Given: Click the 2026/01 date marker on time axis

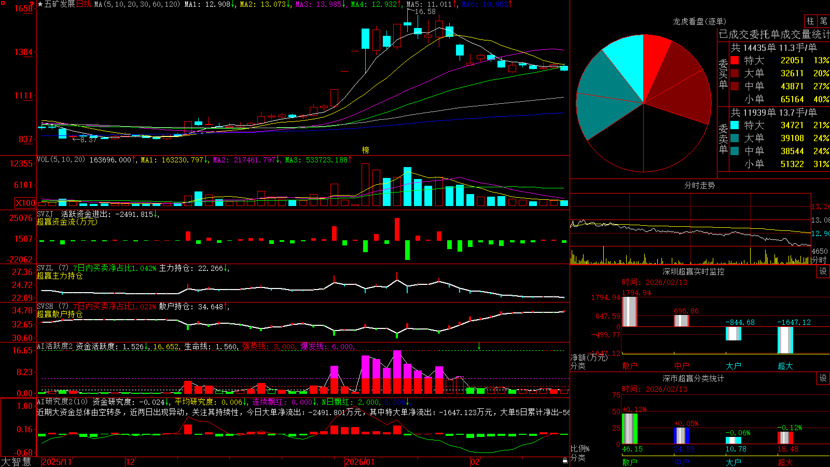Looking at the screenshot, I should (360, 462).
